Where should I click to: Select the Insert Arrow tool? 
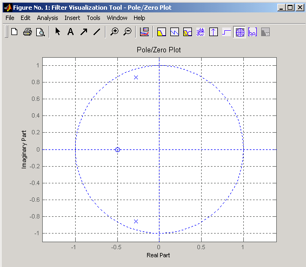84,32
